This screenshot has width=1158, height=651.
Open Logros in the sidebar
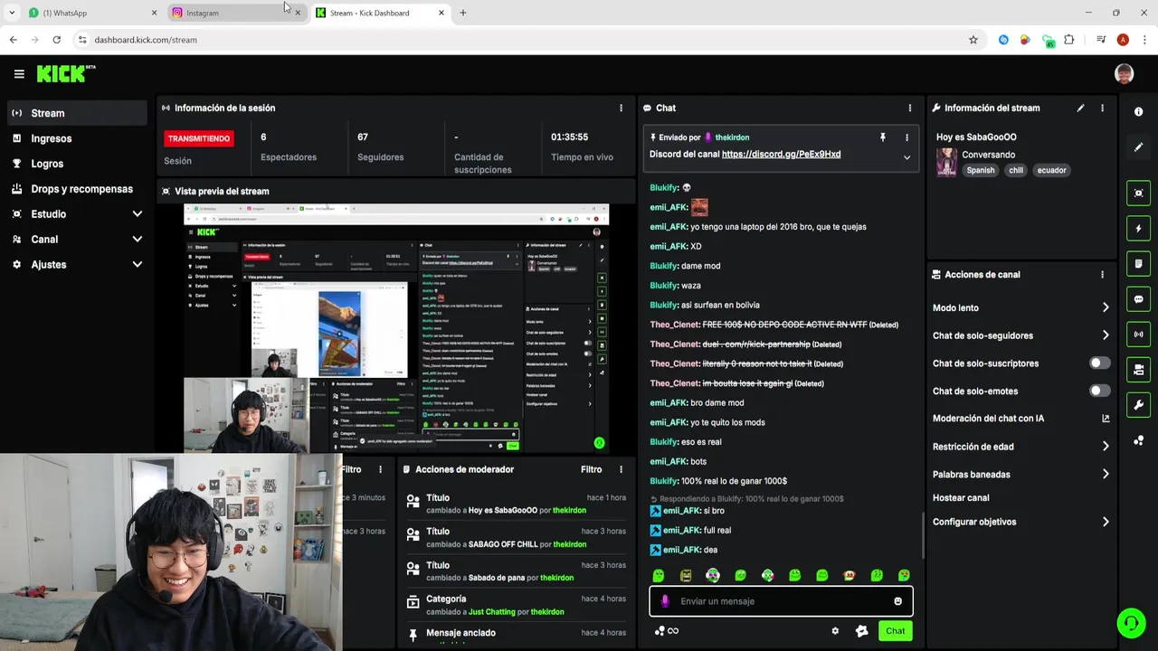click(77, 164)
